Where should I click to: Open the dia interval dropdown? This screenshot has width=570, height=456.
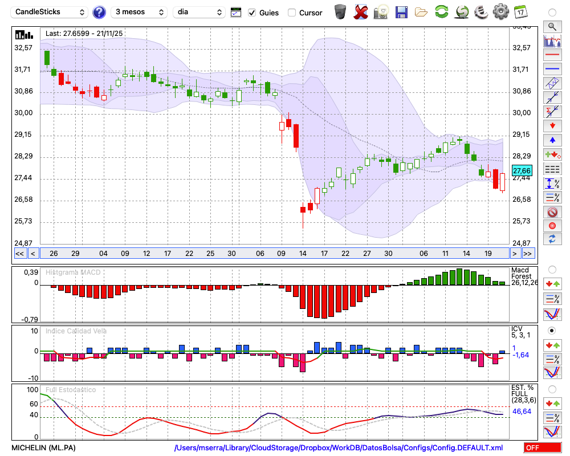(x=200, y=12)
